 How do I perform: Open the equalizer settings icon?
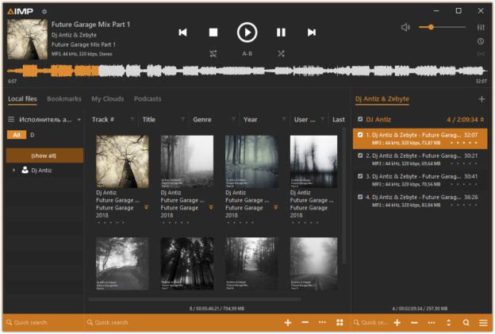tap(480, 27)
